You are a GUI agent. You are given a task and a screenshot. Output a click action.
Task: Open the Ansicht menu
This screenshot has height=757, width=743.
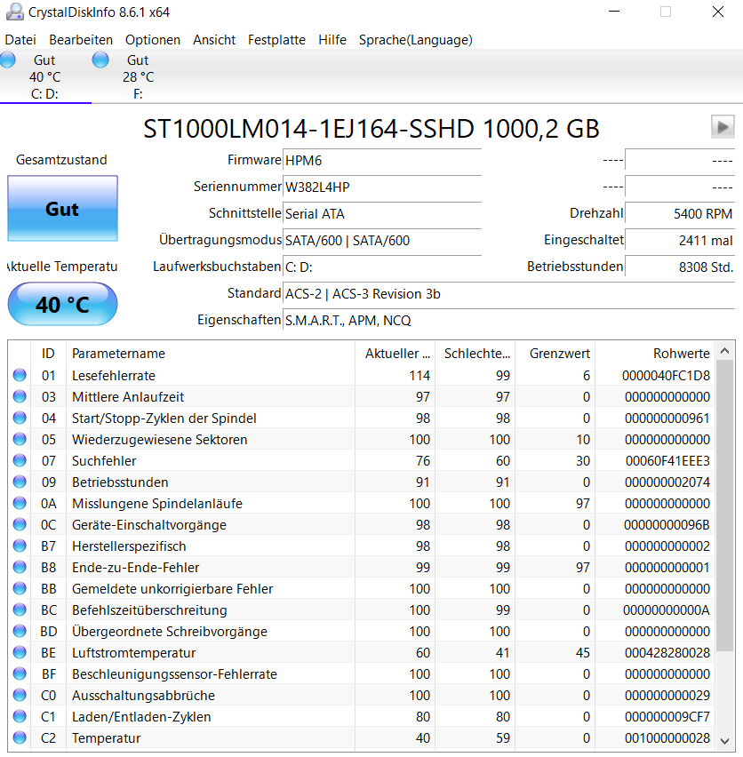pos(214,40)
